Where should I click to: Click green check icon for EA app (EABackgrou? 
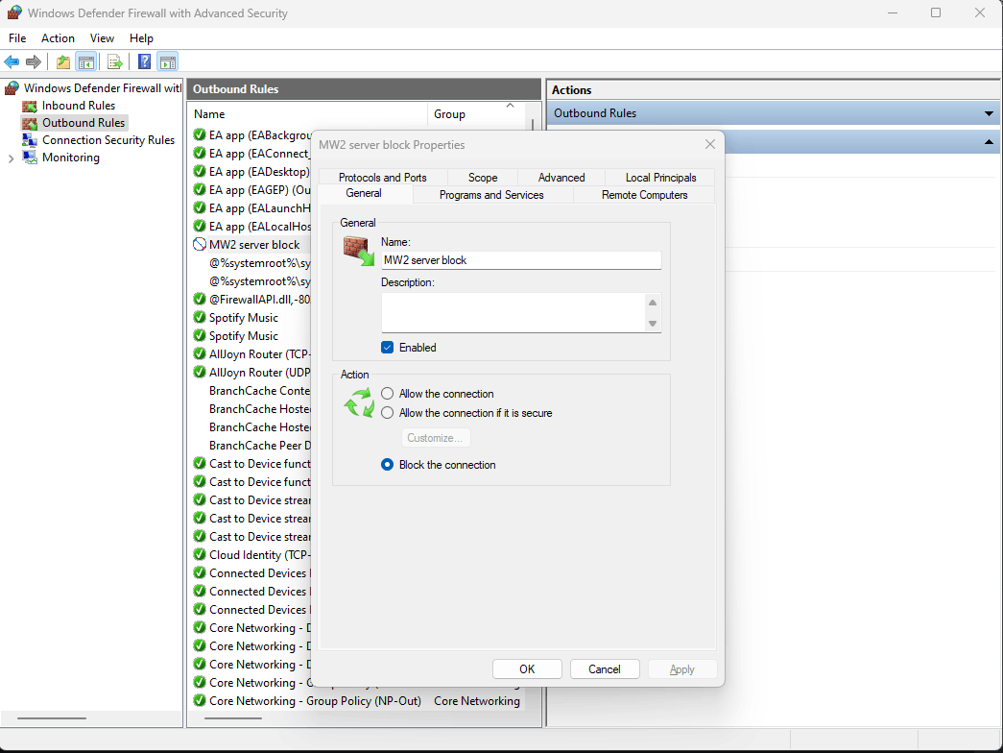coord(200,135)
